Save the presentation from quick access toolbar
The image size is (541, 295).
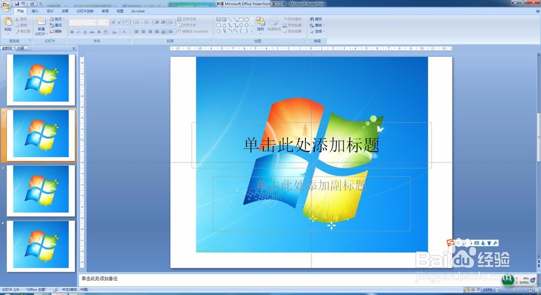click(17, 3)
